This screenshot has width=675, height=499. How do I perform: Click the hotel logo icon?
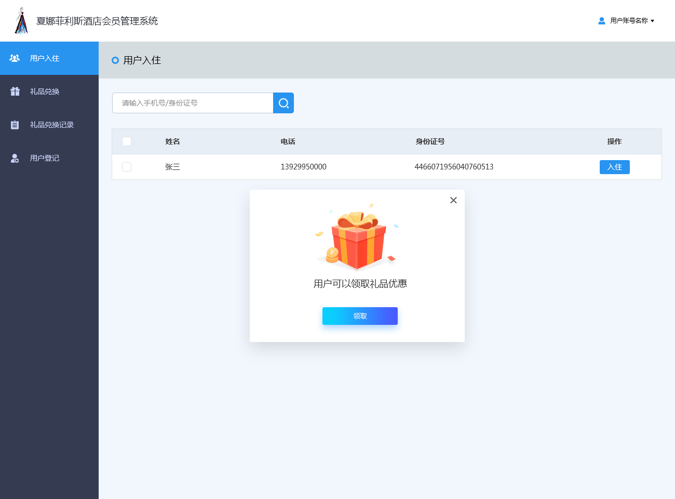coord(21,21)
